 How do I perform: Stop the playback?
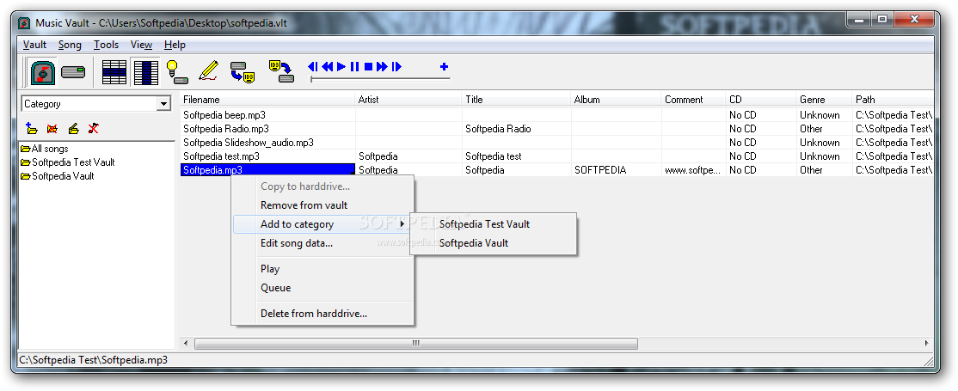pyautogui.click(x=368, y=66)
